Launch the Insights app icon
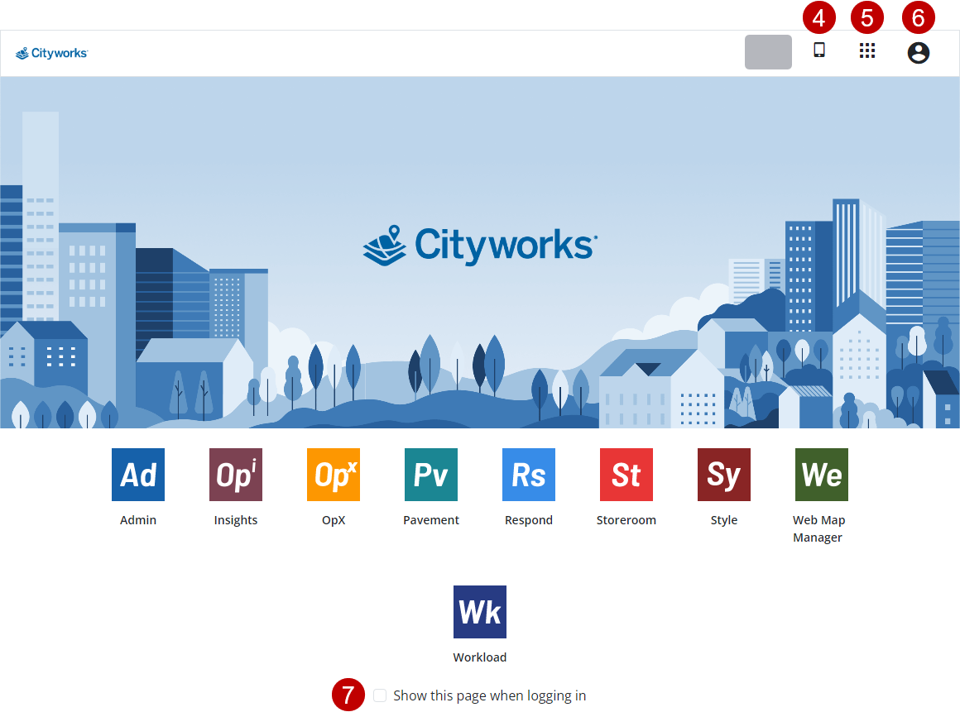960x712 pixels. point(236,475)
